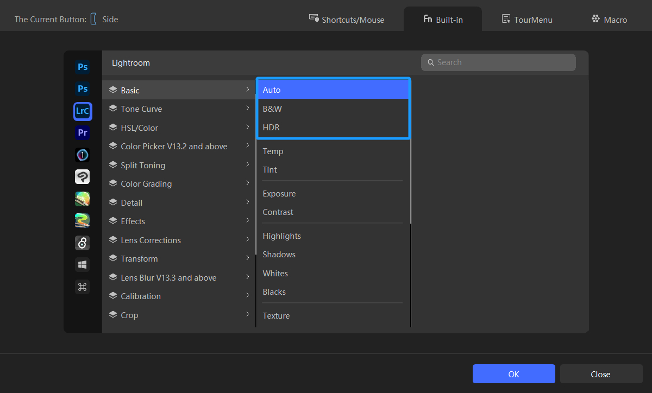This screenshot has width=652, height=393.
Task: Open the Mac command-key shortcuts icon
Action: [x=83, y=287]
